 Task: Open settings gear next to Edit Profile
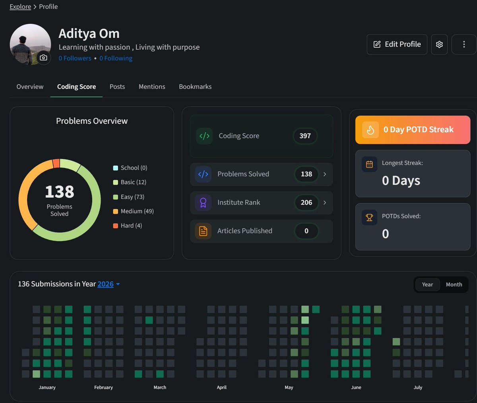tap(439, 44)
